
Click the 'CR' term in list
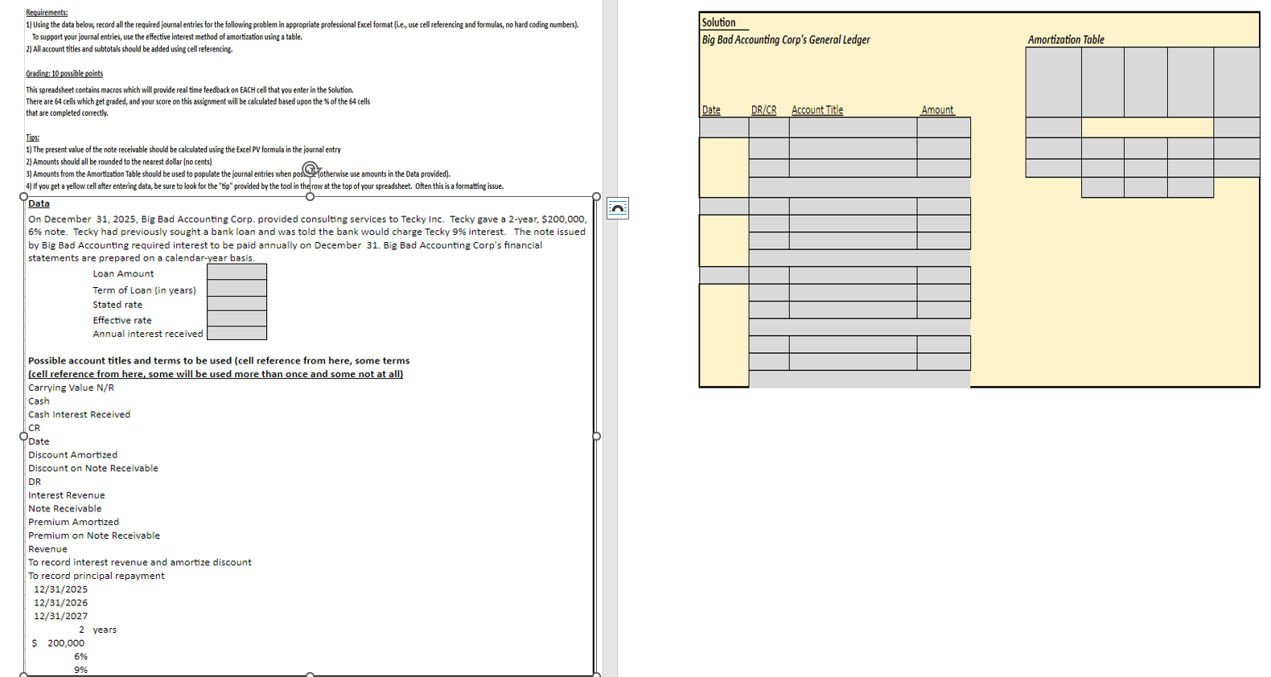[35, 428]
